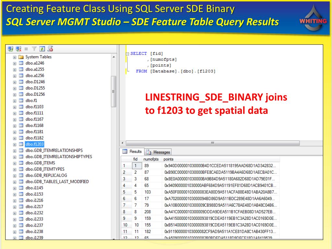Click the table icon beside dbo.f1203
Image resolution: width=332 pixels, height=249 pixels.
pyautogui.click(x=21, y=144)
